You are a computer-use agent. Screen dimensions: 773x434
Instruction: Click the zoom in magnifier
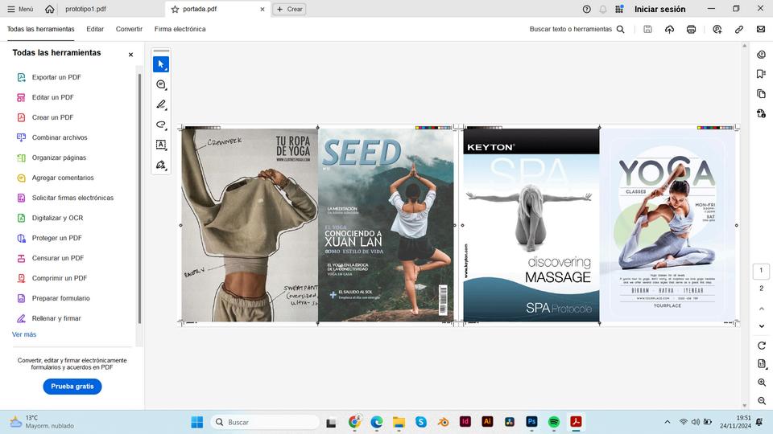(761, 383)
